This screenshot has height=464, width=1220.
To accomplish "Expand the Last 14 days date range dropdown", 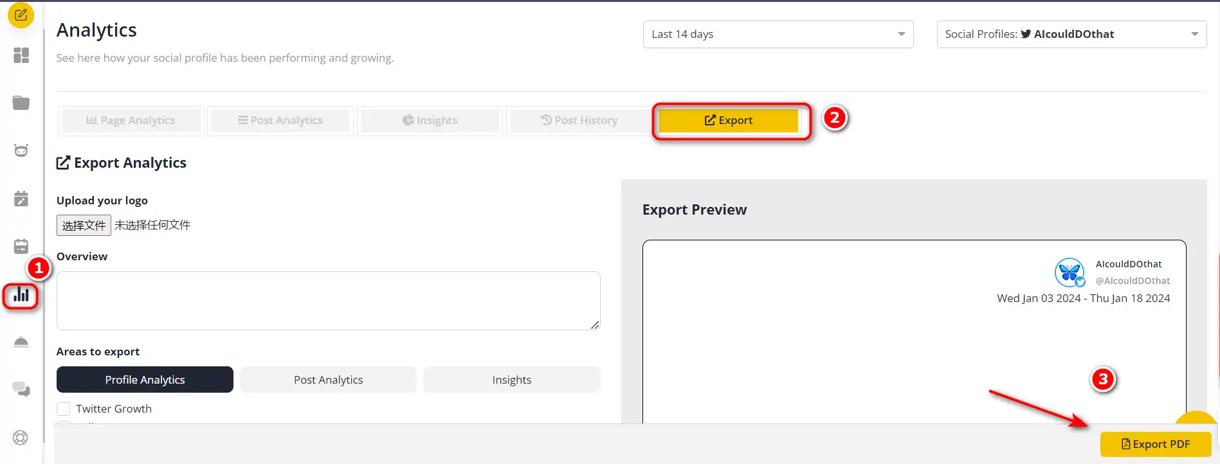I will 778,34.
